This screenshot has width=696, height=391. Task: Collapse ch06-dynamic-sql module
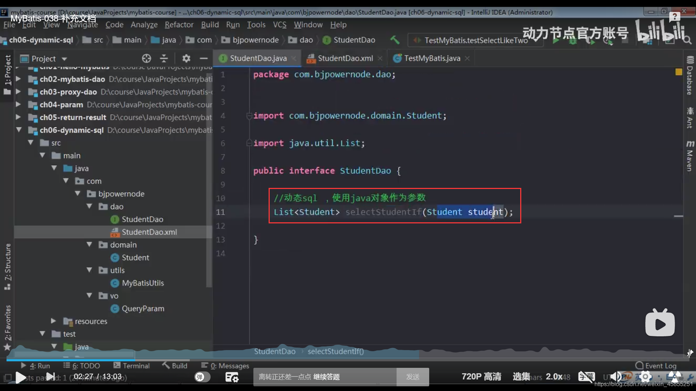[19, 130]
